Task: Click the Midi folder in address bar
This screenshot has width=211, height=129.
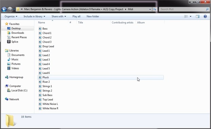Action: point(130,9)
